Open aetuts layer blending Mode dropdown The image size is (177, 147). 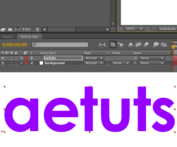point(94,58)
